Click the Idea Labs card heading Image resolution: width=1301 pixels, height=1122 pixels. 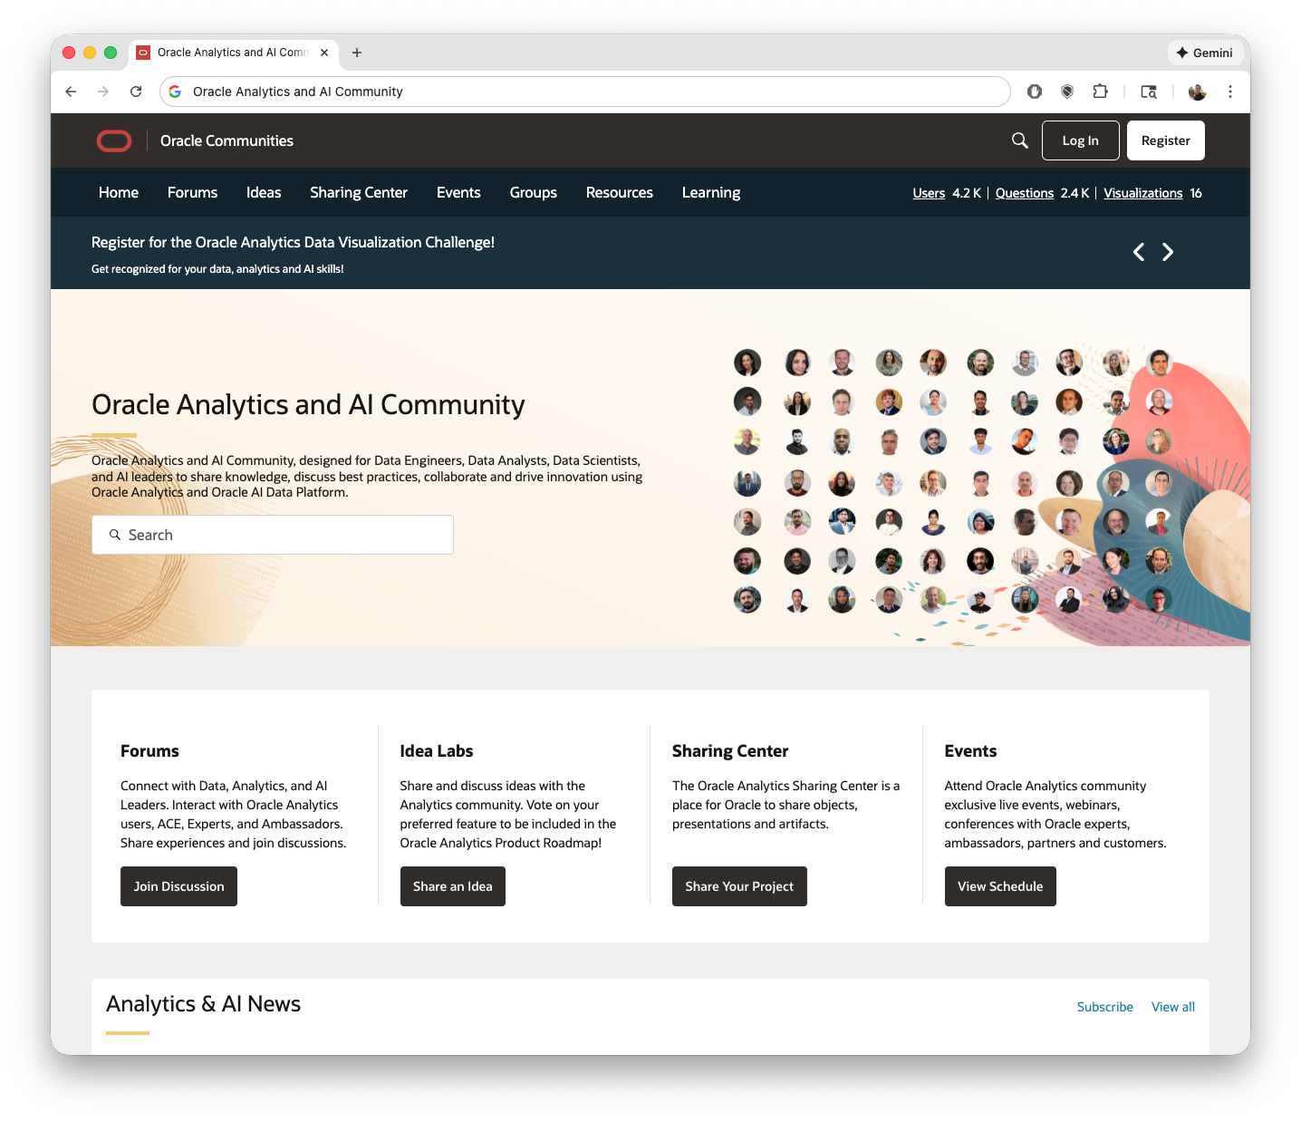coord(437,751)
